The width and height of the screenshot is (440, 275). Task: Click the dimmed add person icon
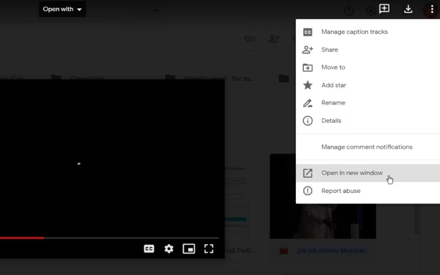(x=273, y=38)
